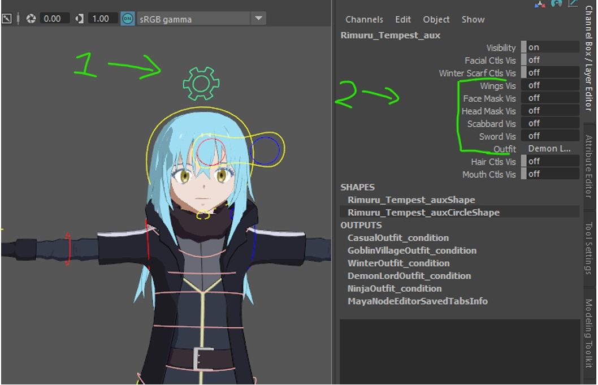Click the Sword Vis attribute label
This screenshot has height=385, width=598.
pyautogui.click(x=497, y=136)
